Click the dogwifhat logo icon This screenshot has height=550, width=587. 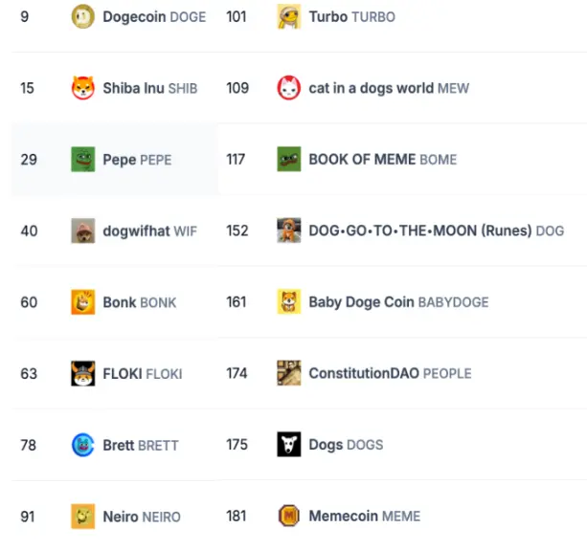[83, 231]
